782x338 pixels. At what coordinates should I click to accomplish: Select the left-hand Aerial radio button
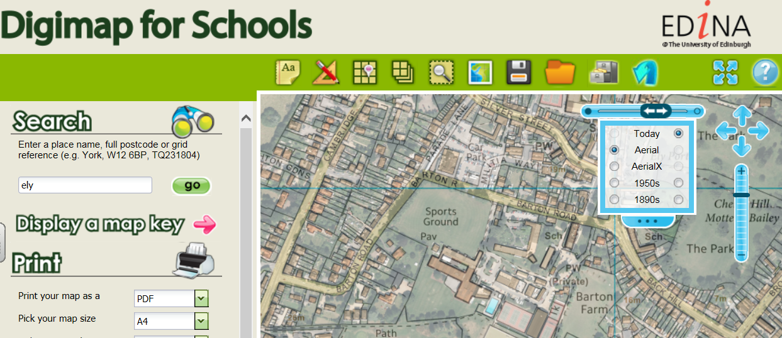pyautogui.click(x=614, y=150)
